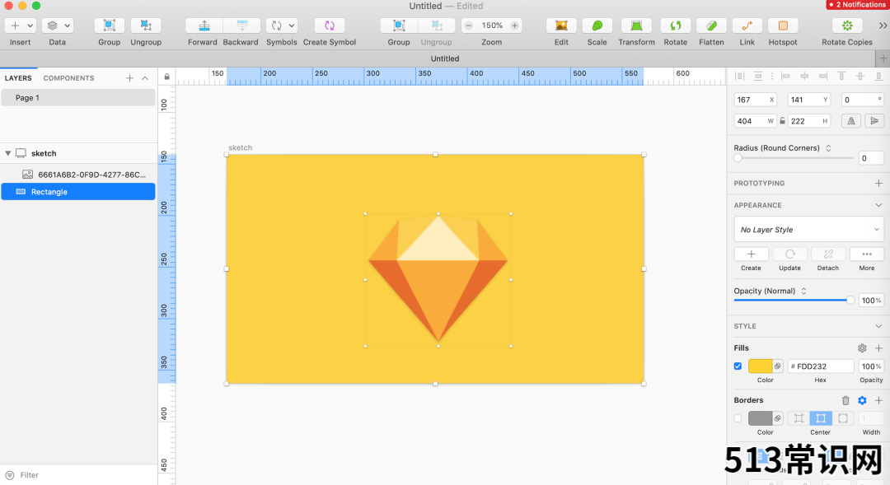Enable the Borders checkbox
The width and height of the screenshot is (890, 485).
(x=738, y=418)
